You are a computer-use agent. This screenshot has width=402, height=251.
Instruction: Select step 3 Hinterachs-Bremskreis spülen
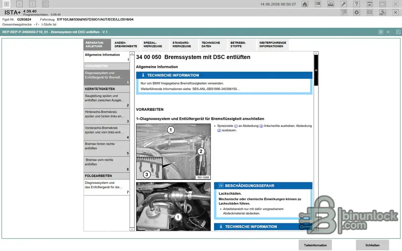[107, 116]
